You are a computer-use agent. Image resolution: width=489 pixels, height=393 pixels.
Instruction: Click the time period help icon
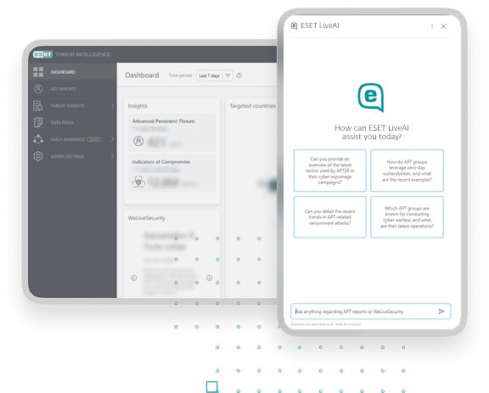(239, 76)
